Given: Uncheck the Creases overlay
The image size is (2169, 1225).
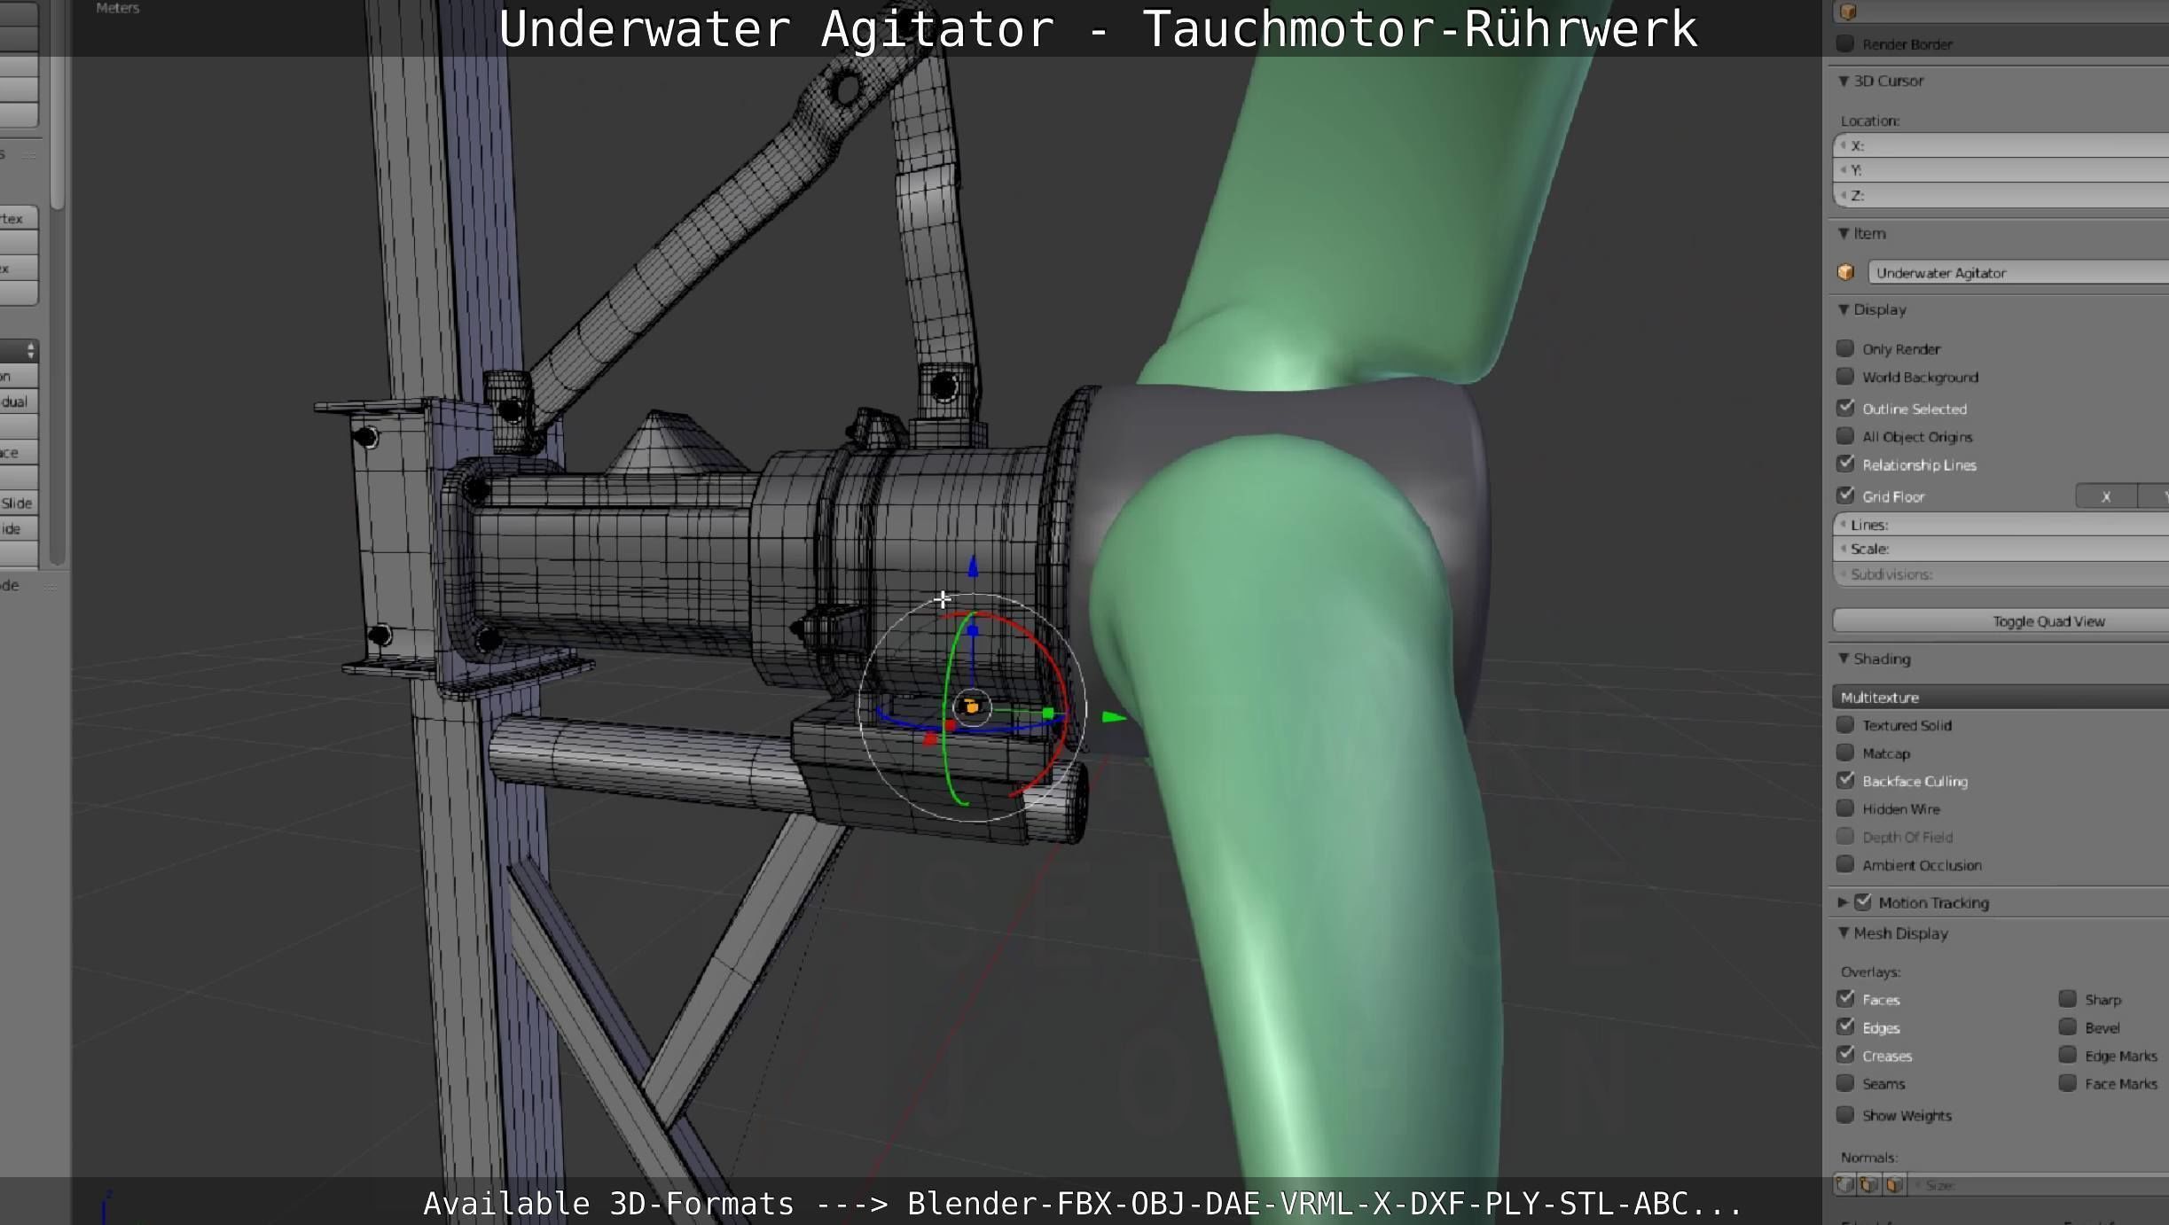Looking at the screenshot, I should (x=1845, y=1055).
